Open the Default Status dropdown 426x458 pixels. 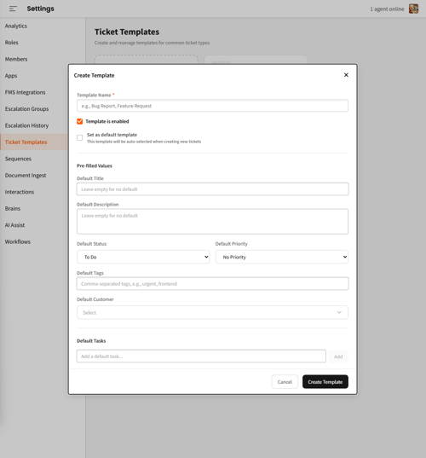pyautogui.click(x=143, y=257)
